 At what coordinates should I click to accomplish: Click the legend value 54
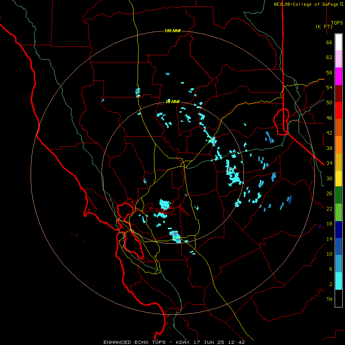coord(329,87)
